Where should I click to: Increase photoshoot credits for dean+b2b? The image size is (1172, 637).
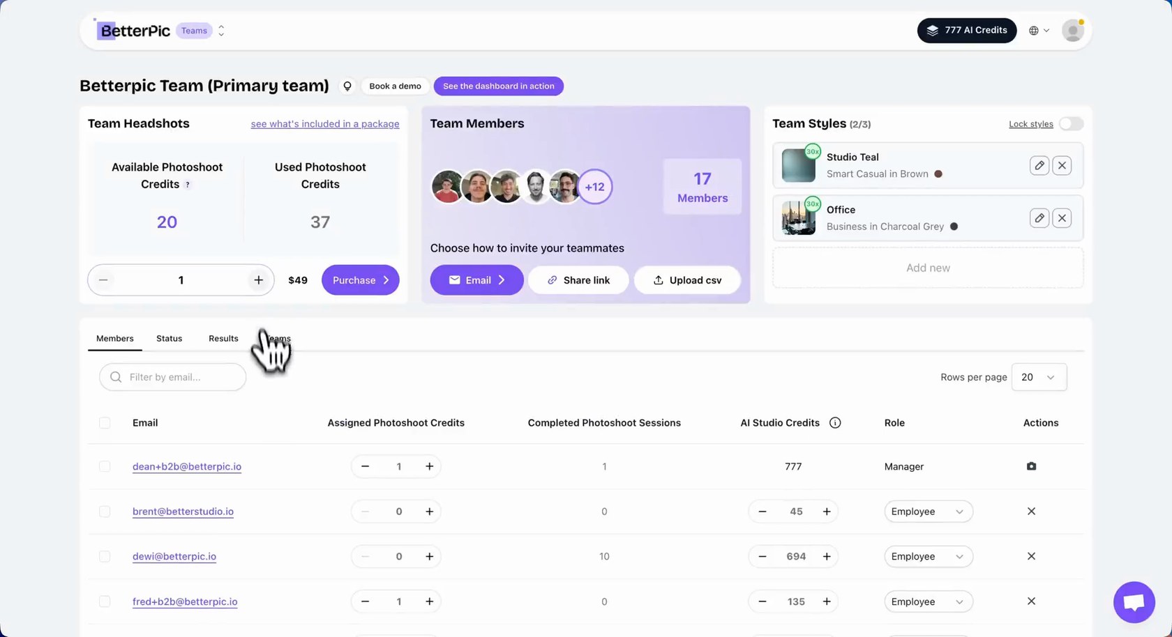[x=429, y=466]
